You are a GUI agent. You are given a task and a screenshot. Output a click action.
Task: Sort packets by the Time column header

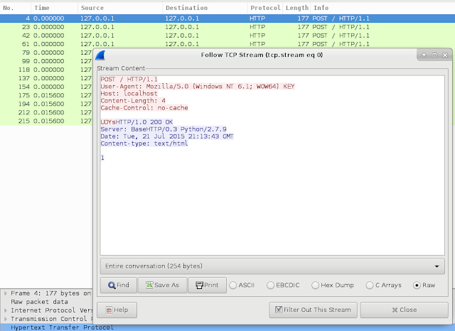(54, 8)
